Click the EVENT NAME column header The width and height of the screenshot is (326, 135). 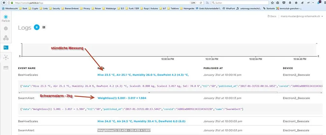pyautogui.click(x=27, y=68)
